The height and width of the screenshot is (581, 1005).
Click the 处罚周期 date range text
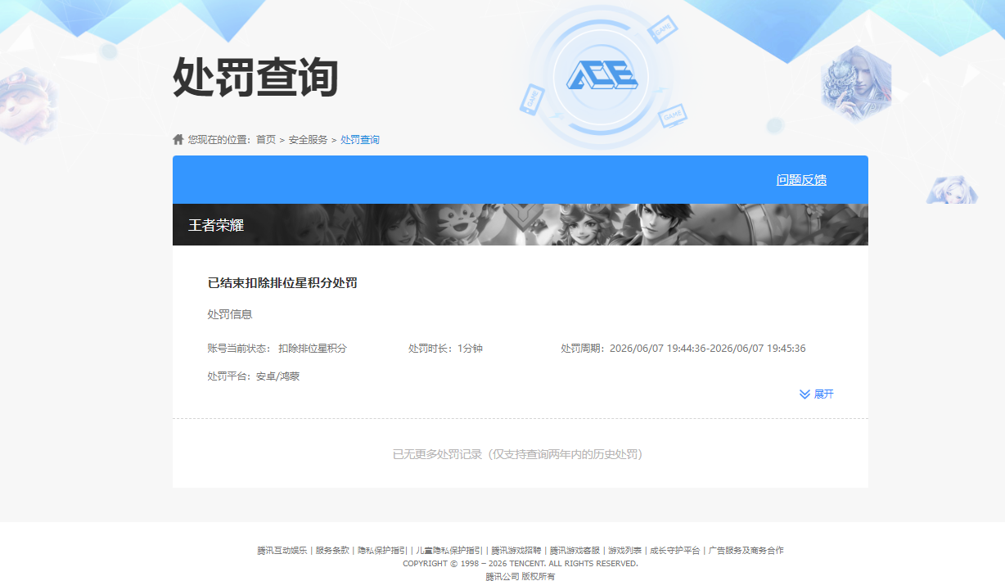683,349
